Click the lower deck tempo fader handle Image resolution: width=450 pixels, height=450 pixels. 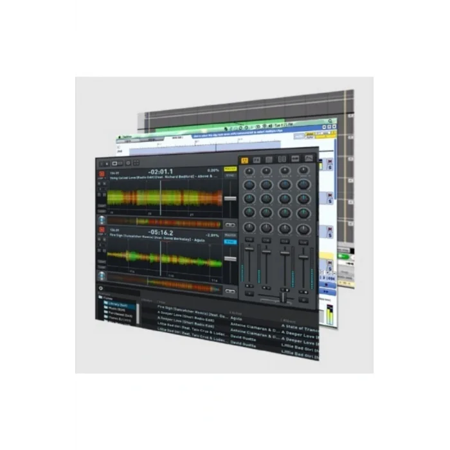(230, 259)
